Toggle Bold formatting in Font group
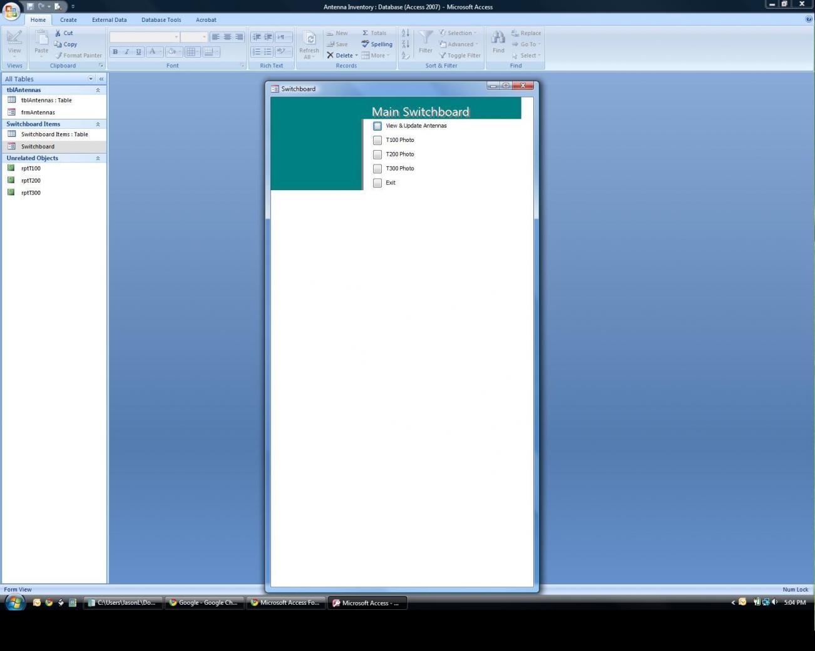Image resolution: width=815 pixels, height=651 pixels. 115,52
